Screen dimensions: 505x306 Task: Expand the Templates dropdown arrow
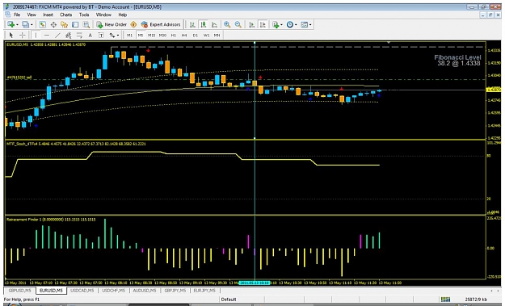pyautogui.click(x=310, y=25)
